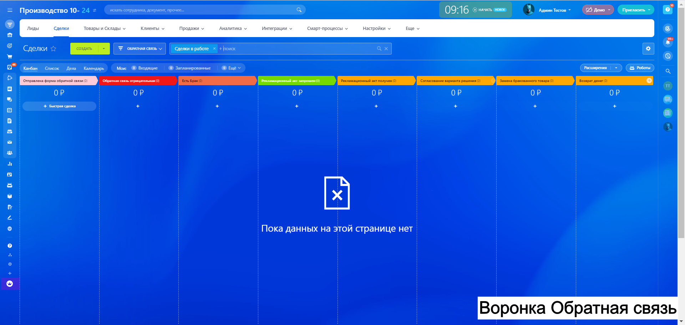This screenshot has height=325, width=685.
Task: Open the TT avatar chat in right panel
Action: [668, 86]
